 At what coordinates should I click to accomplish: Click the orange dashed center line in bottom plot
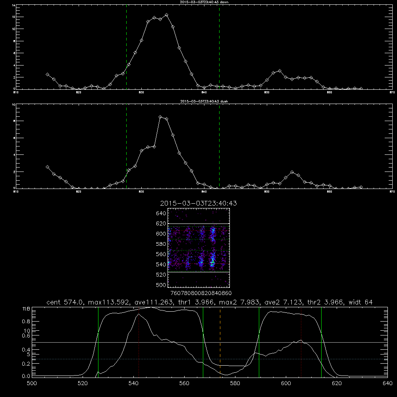[220, 342]
